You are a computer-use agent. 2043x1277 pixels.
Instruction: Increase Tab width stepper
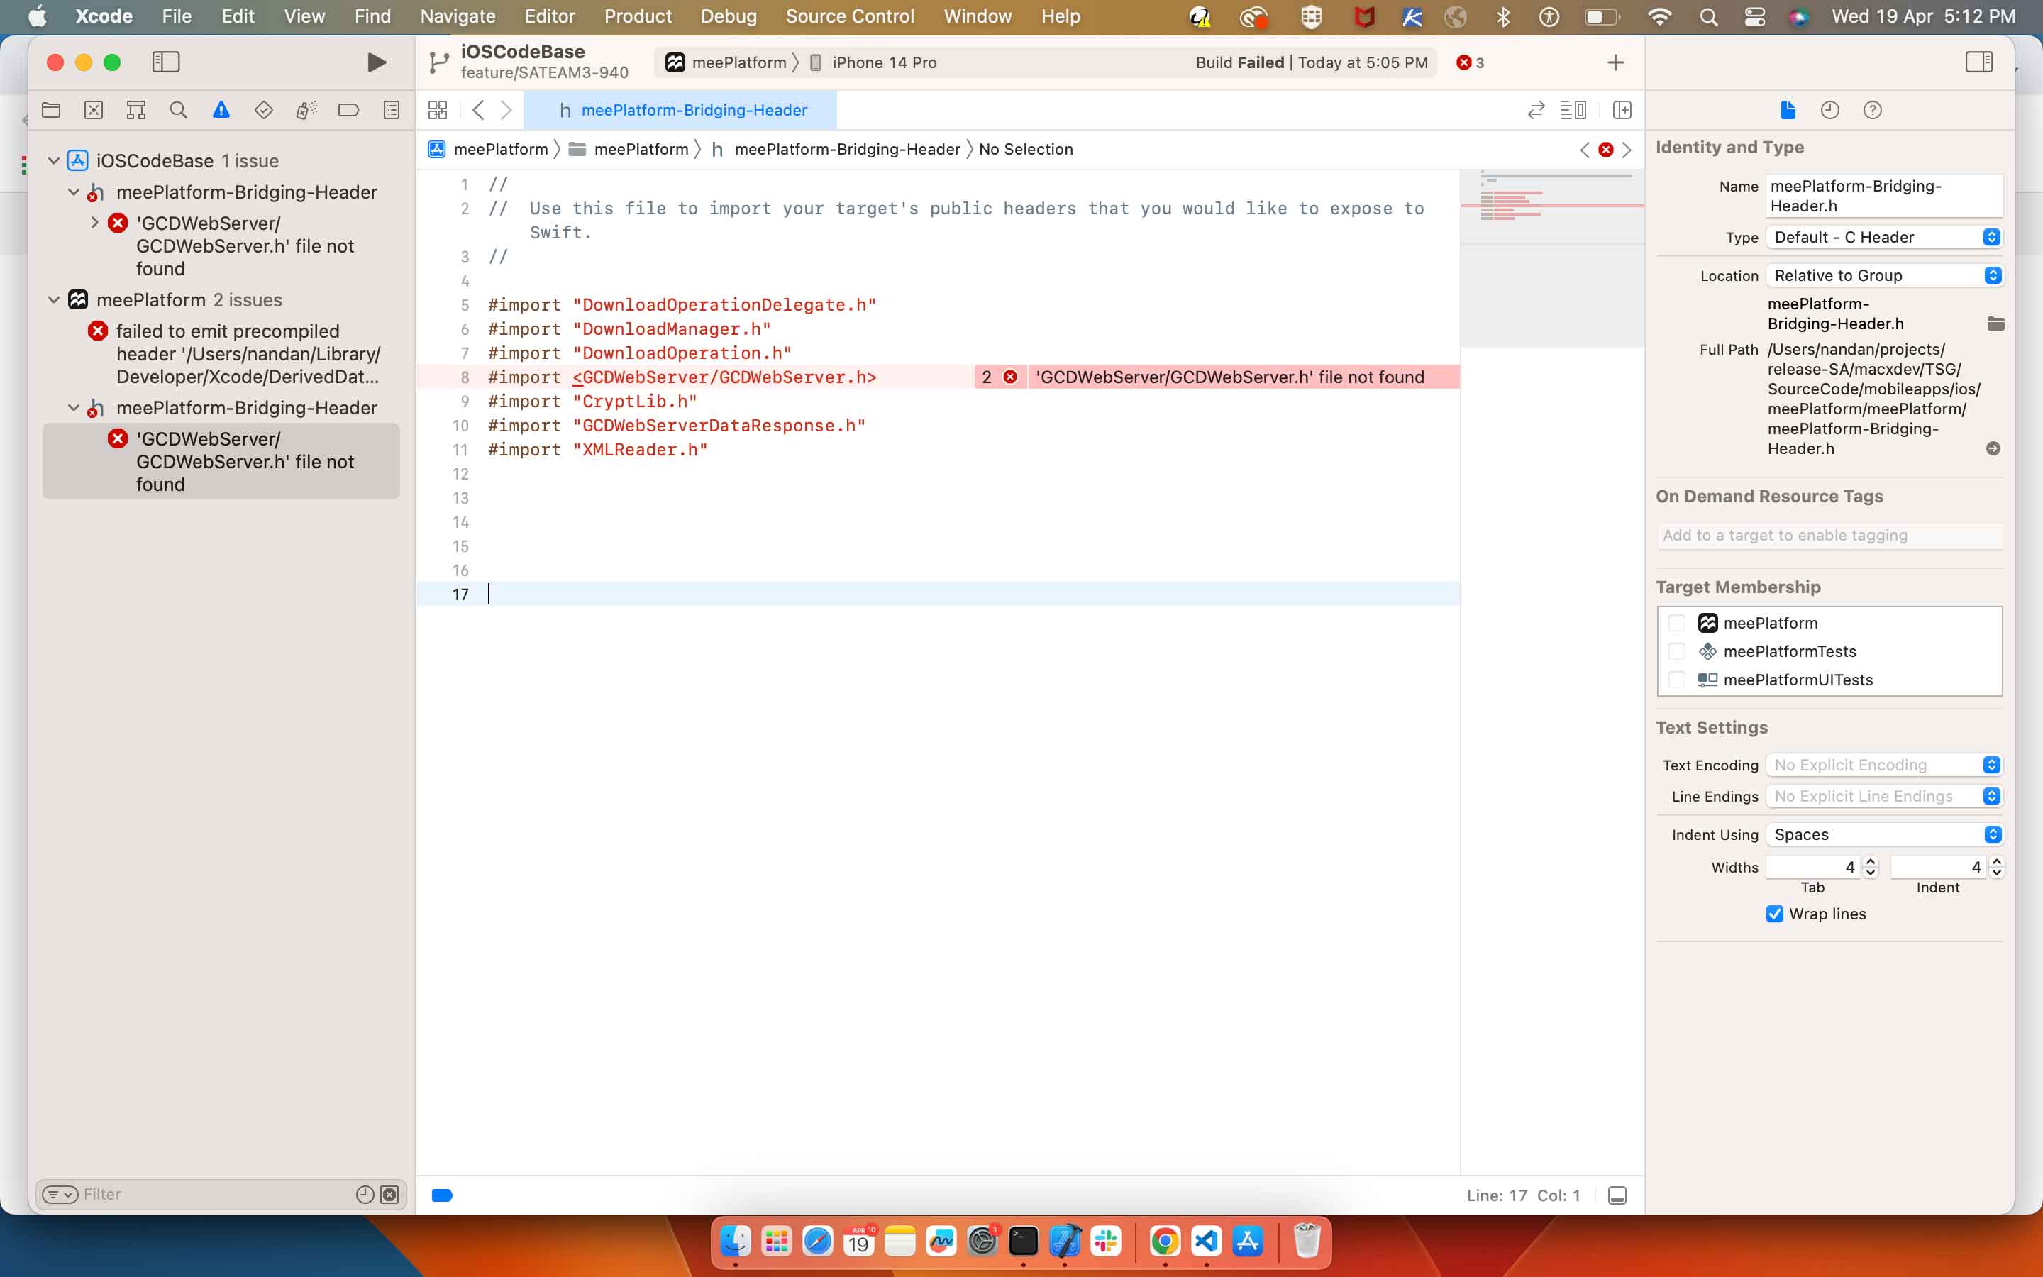(1871, 861)
